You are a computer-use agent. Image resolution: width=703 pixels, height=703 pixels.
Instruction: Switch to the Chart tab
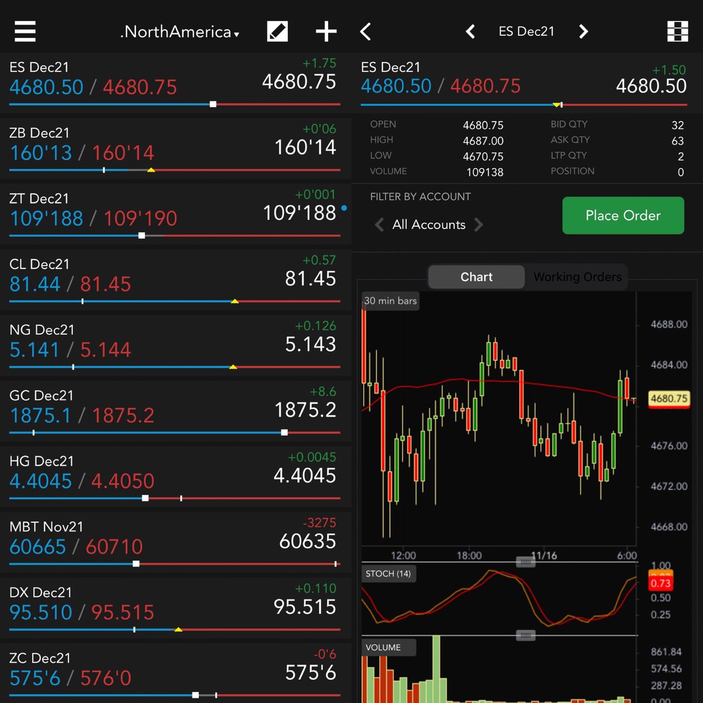476,277
